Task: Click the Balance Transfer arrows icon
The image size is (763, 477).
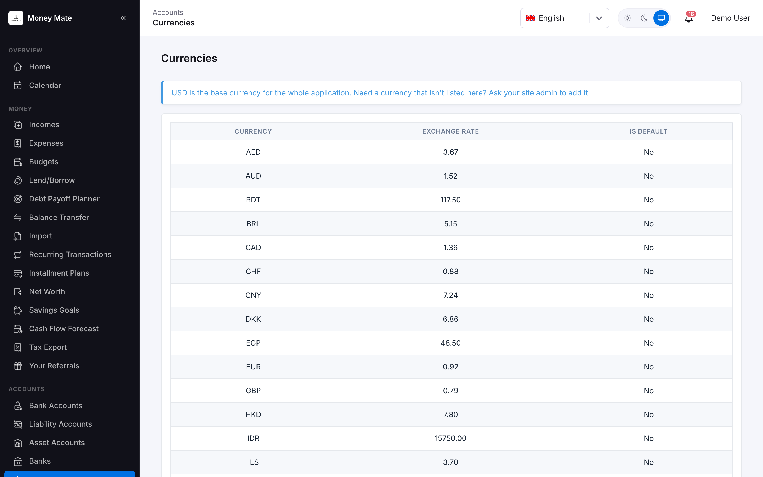Action: pos(18,217)
